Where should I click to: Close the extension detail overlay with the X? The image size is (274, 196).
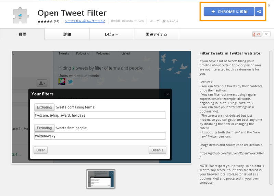coord(269,5)
